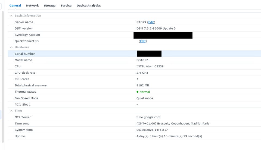Click the Thermal status label

click(25, 92)
